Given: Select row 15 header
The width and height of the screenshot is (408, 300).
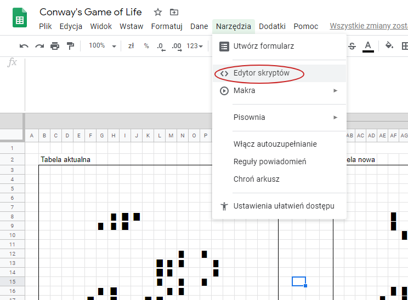Looking at the screenshot, I should (x=12, y=281).
